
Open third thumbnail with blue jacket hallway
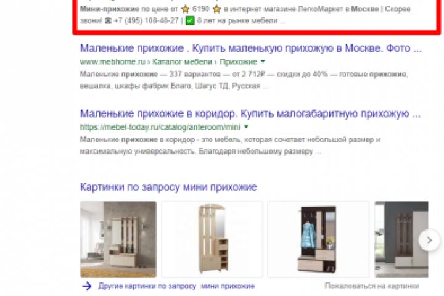click(318, 239)
